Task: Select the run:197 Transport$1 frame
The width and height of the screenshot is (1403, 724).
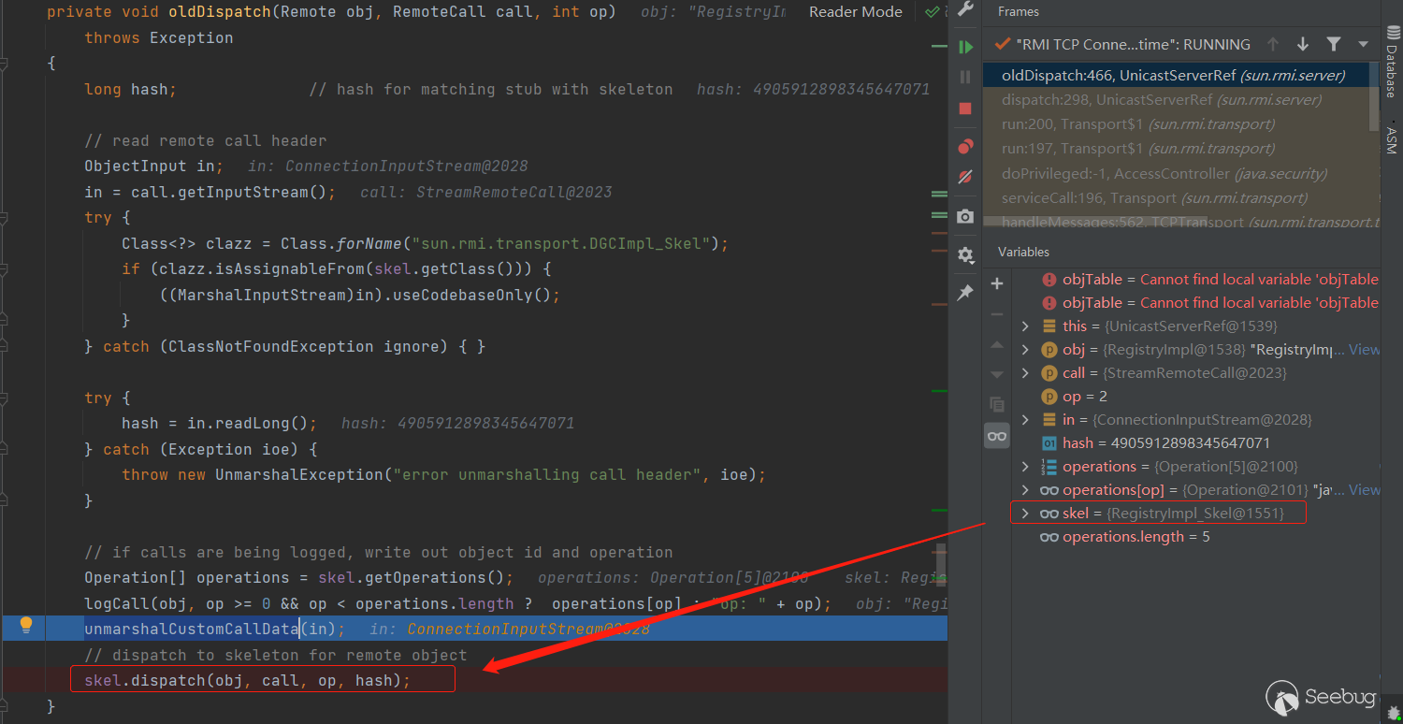Action: [1177, 148]
